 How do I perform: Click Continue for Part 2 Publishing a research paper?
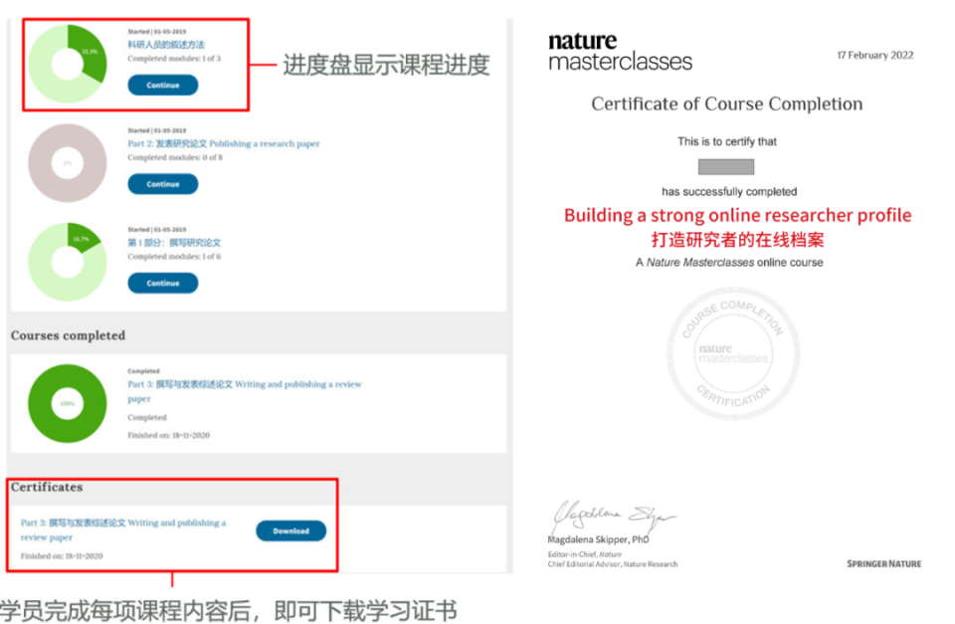pyautogui.click(x=162, y=184)
